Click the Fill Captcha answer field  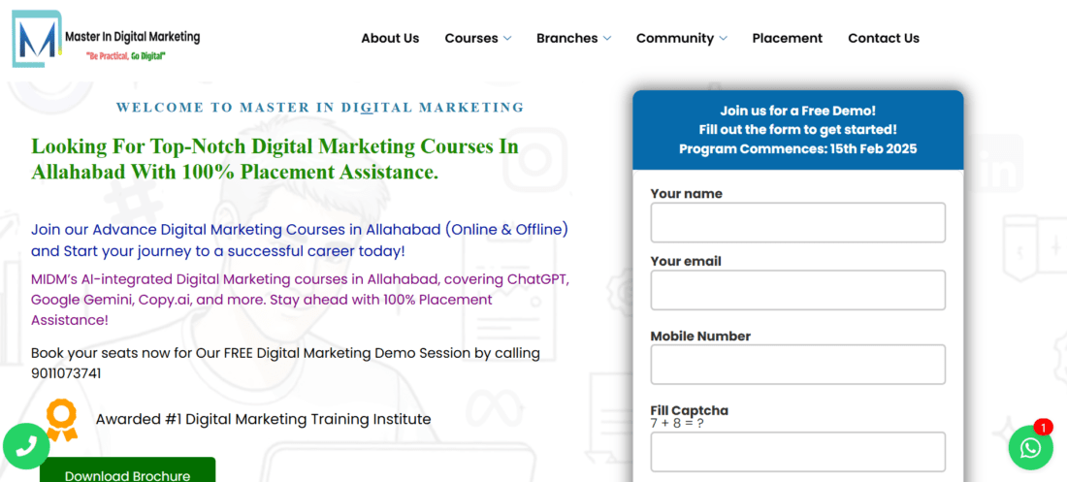coord(797,452)
